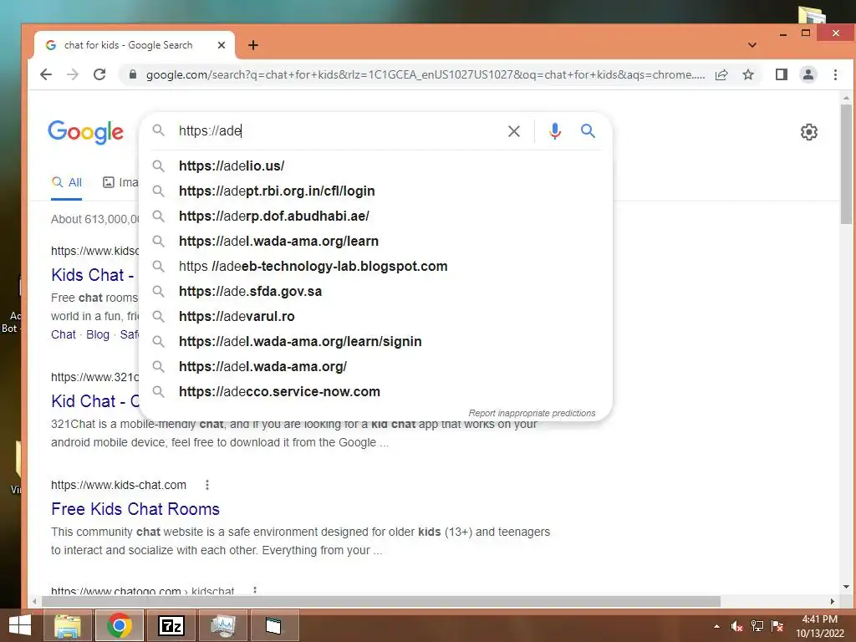Click the horizontal page scrollbar
The width and height of the screenshot is (856, 642).
pos(381,602)
